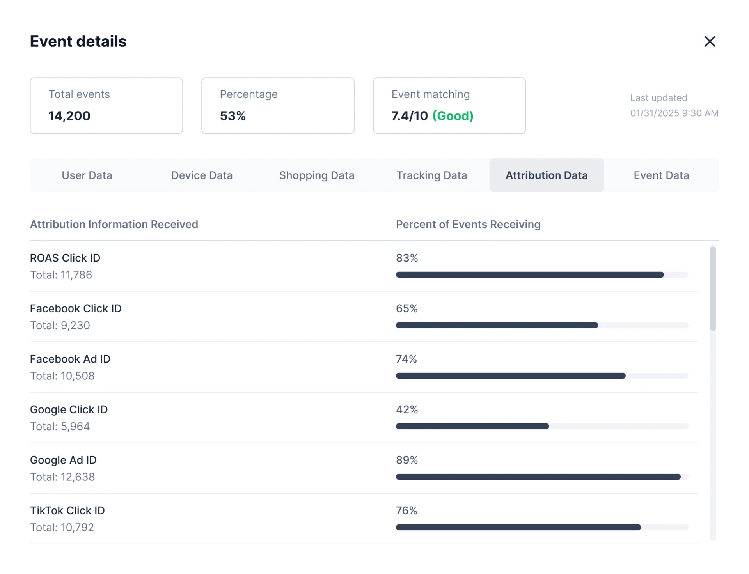Click the 89% percentage value

(x=407, y=460)
